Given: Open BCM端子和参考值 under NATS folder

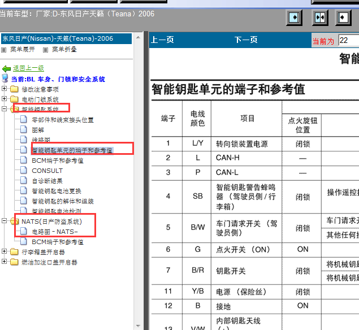Looking at the screenshot, I should click(58, 242).
